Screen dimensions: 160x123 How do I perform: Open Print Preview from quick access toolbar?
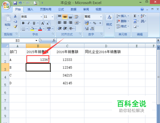point(35,3)
